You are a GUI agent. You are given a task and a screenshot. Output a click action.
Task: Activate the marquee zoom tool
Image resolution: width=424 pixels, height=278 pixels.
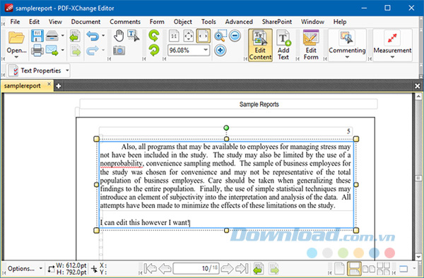click(x=220, y=36)
